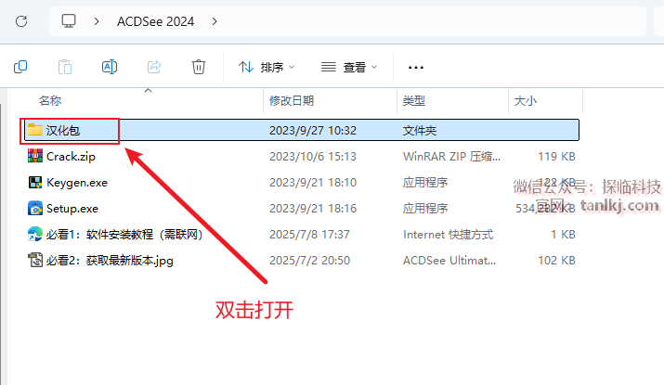The height and width of the screenshot is (385, 664).
Task: Click 应用程序 type cell for Keygen.exe
Action: click(x=425, y=183)
